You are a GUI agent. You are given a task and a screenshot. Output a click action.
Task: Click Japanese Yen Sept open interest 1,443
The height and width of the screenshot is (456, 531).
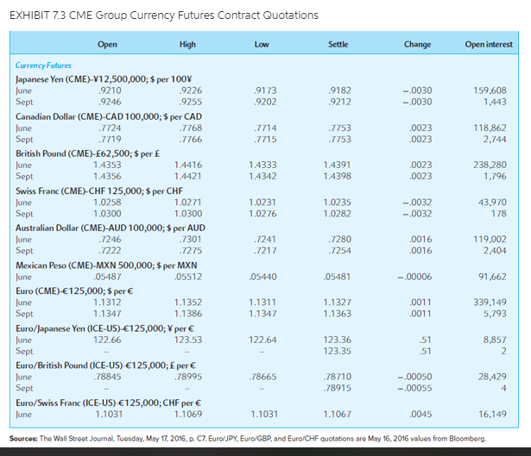pyautogui.click(x=495, y=102)
